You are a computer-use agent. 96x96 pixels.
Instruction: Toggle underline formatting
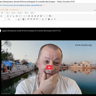[x=14, y=16]
